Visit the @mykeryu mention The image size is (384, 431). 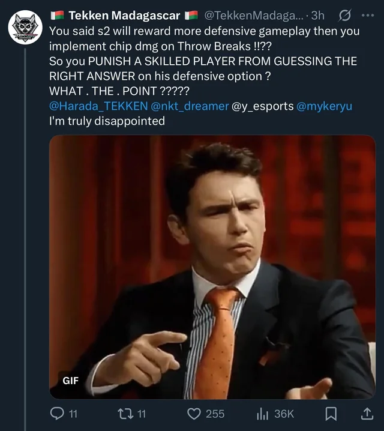325,106
